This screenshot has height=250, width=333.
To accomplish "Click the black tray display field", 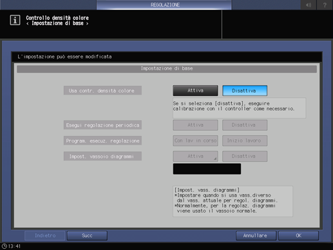I will tap(207, 169).
